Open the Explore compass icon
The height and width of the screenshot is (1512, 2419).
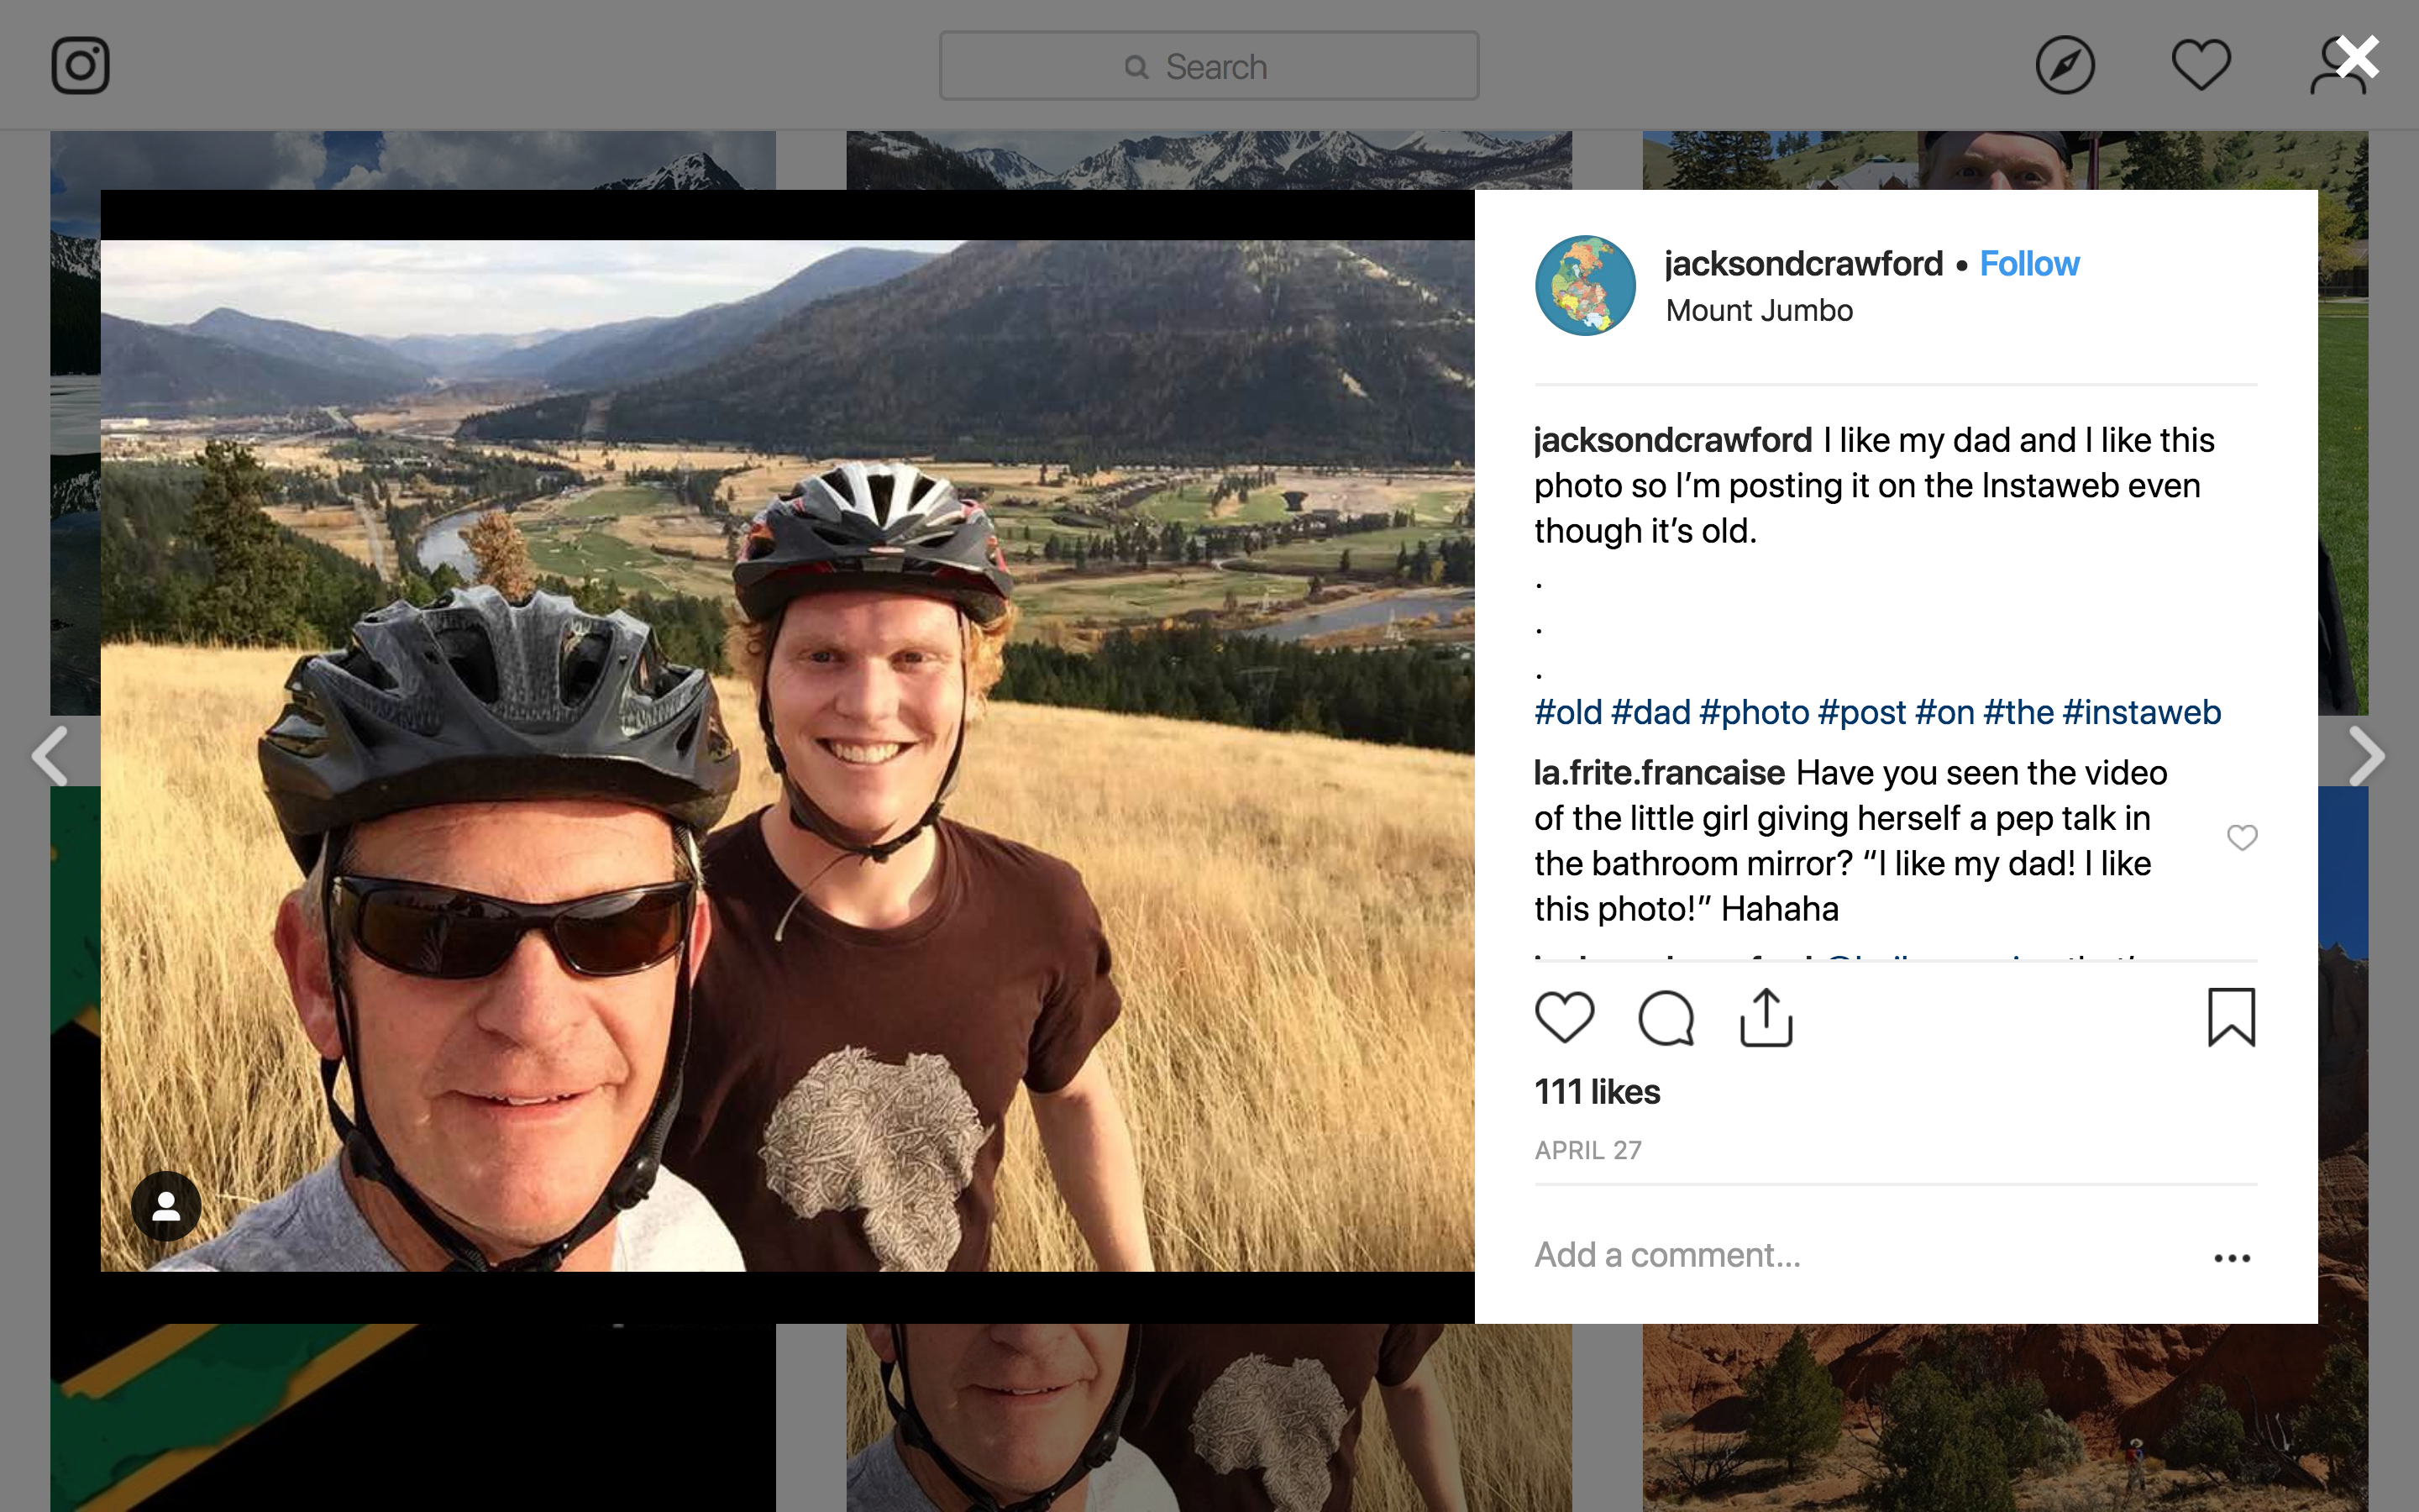2065,66
